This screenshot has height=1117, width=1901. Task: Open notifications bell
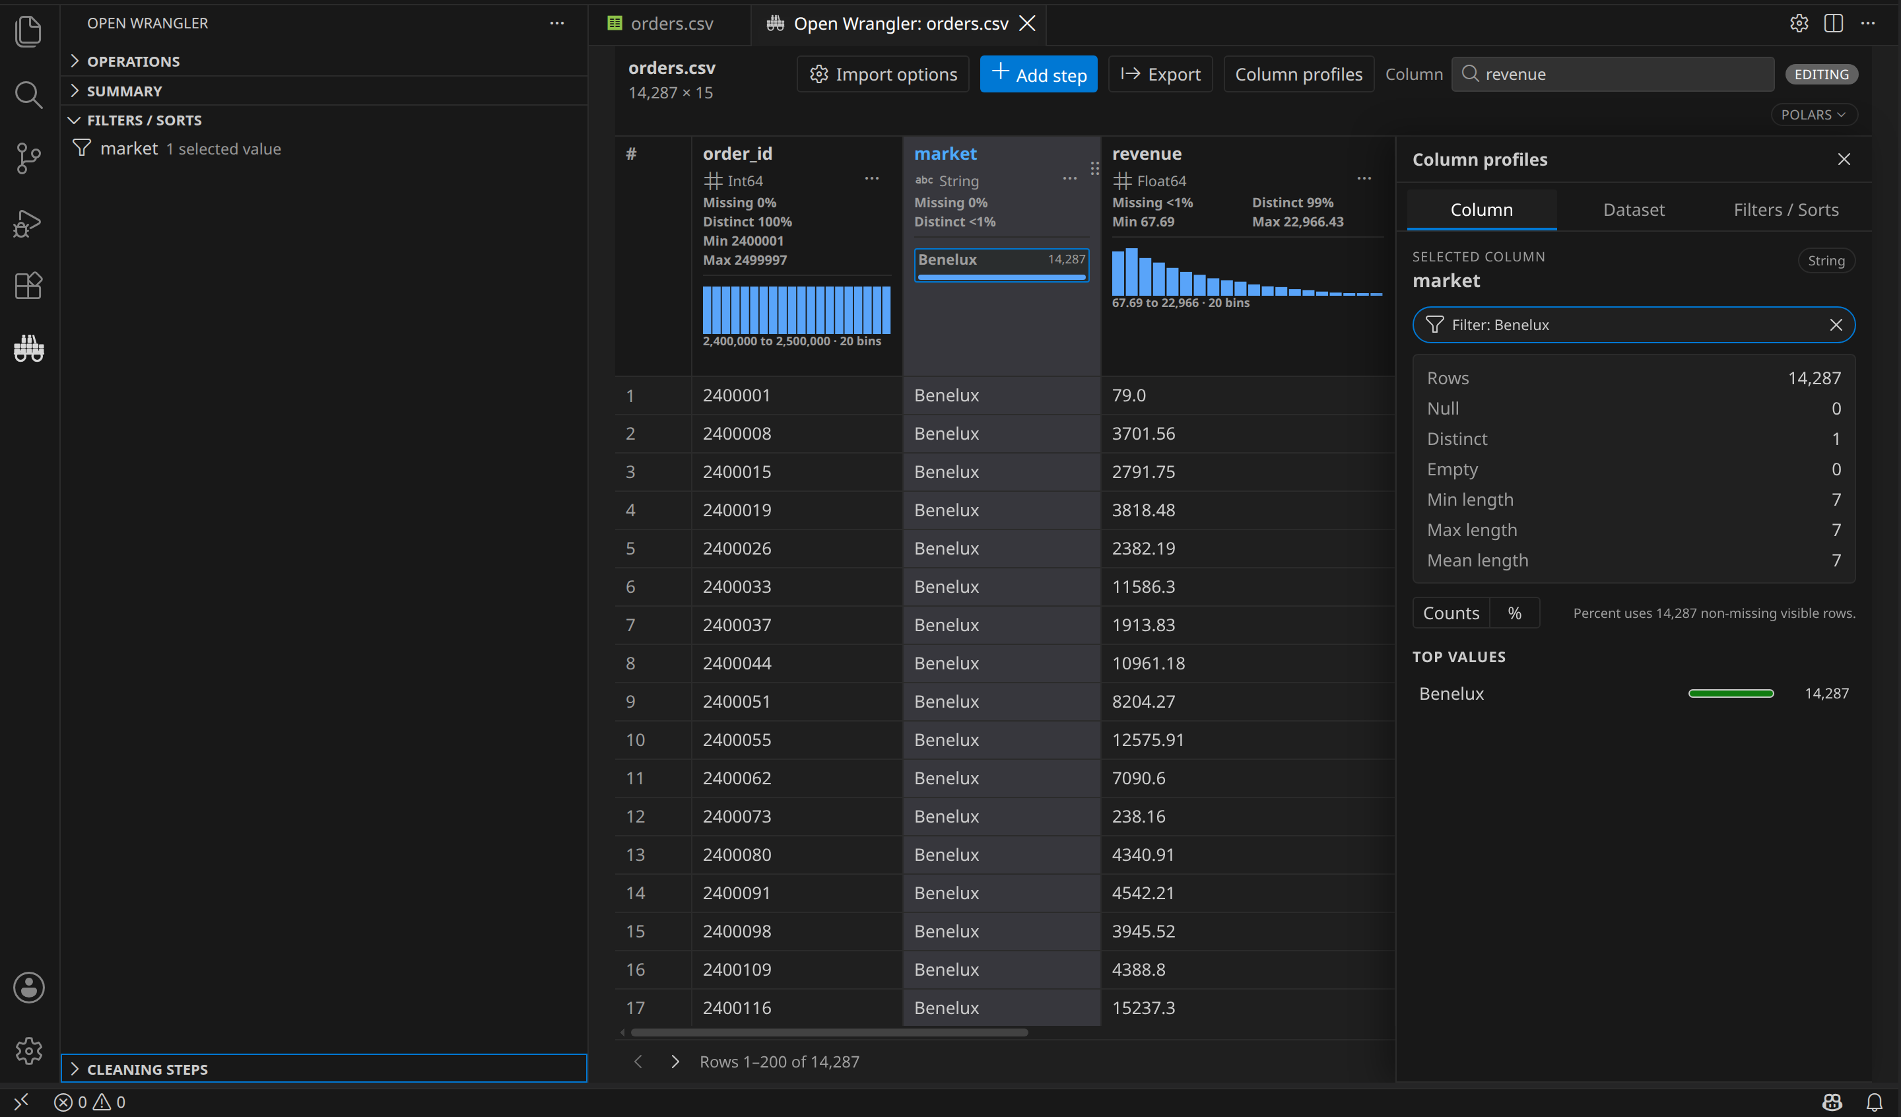click(1874, 1102)
